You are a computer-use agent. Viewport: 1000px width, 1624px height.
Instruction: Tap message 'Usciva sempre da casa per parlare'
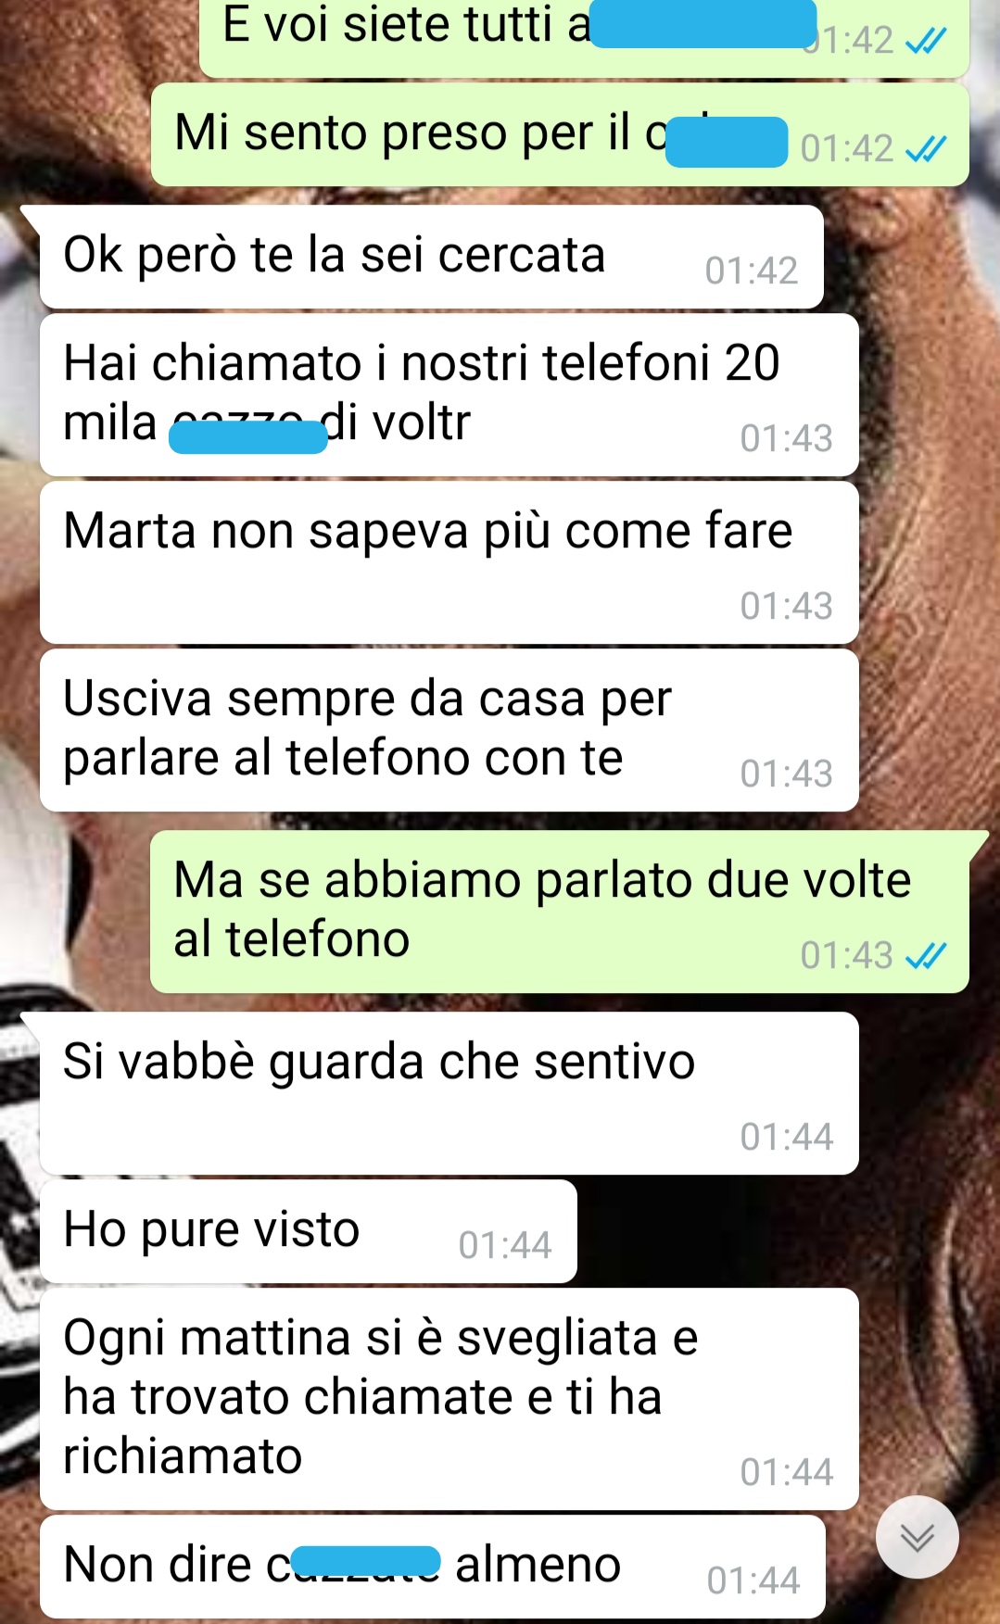tap(449, 730)
